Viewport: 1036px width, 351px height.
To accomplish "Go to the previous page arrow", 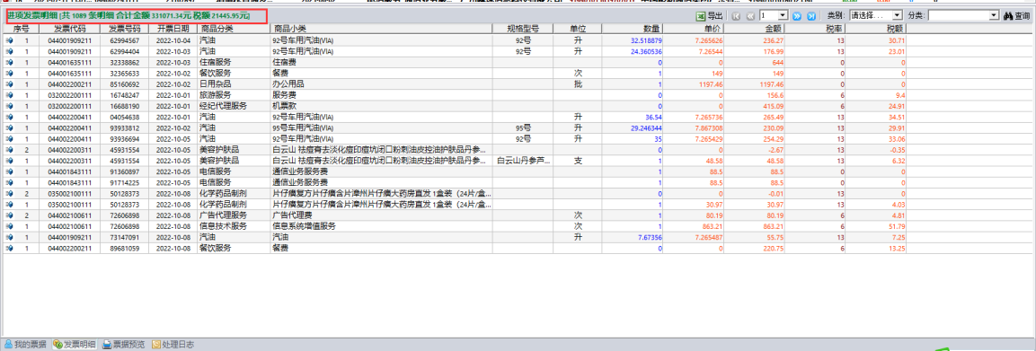I will pos(750,15).
